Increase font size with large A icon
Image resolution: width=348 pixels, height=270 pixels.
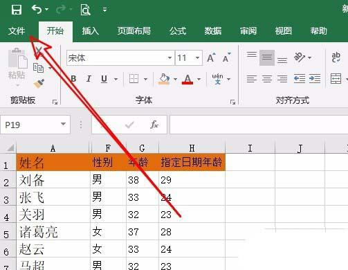(211, 57)
